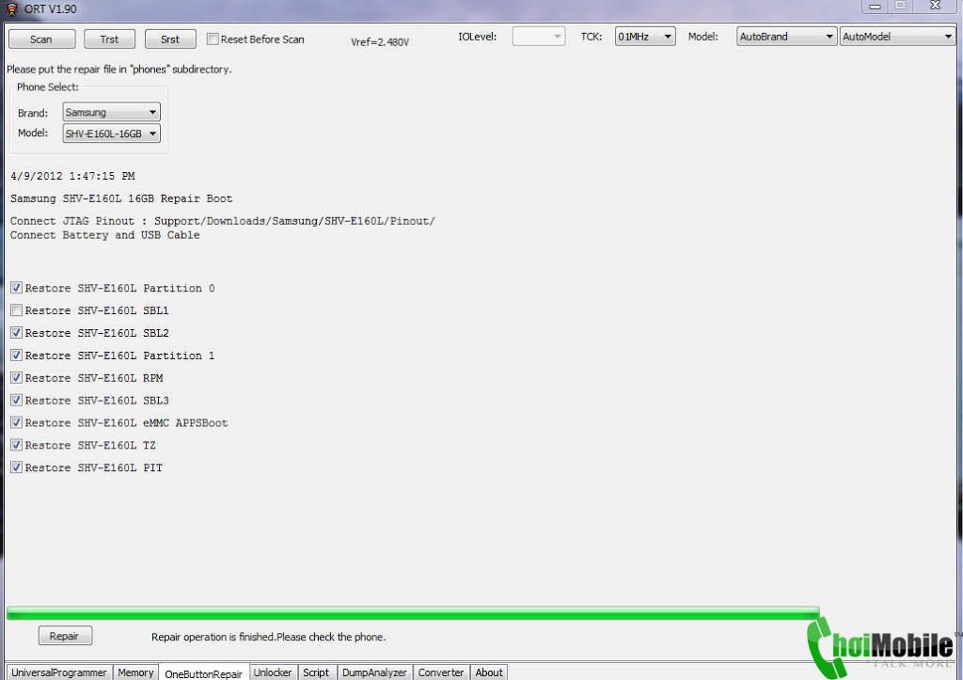Click Repair operation is finished status message
This screenshot has height=680, width=963.
click(x=268, y=637)
